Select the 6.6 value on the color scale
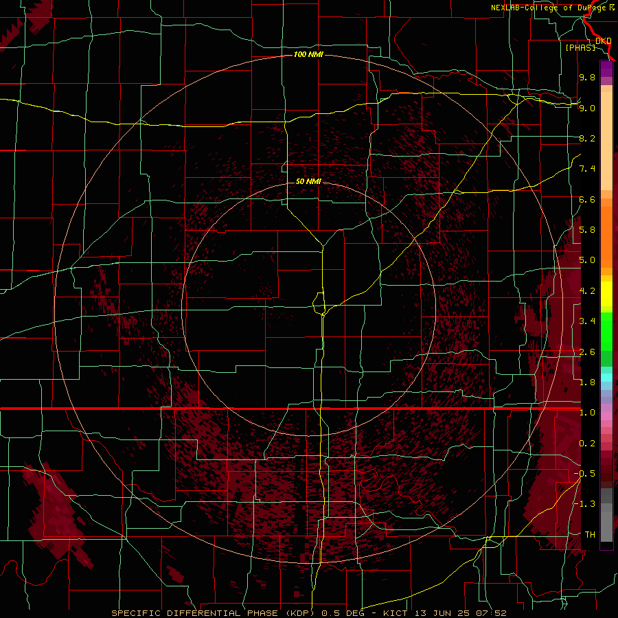618x618 pixels. pos(587,199)
